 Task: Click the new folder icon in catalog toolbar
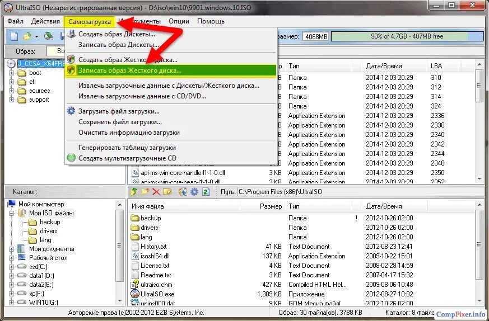145,192
